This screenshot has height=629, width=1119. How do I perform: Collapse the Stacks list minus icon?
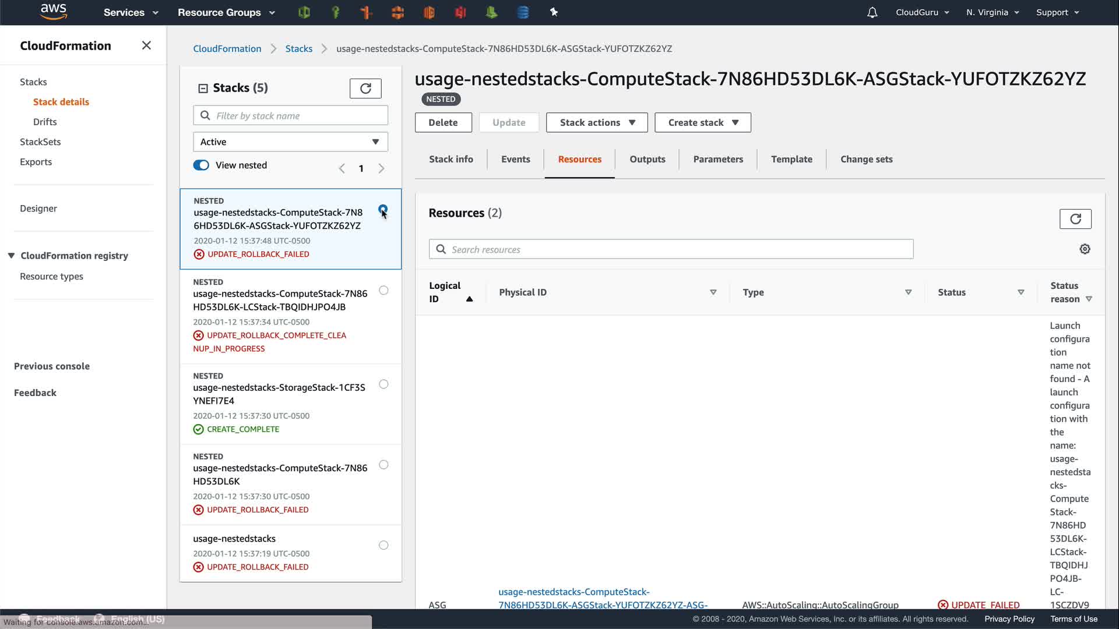[203, 89]
